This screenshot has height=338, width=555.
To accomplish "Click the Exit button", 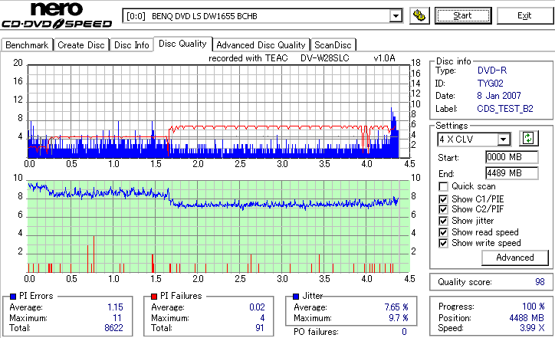I will tap(524, 15).
